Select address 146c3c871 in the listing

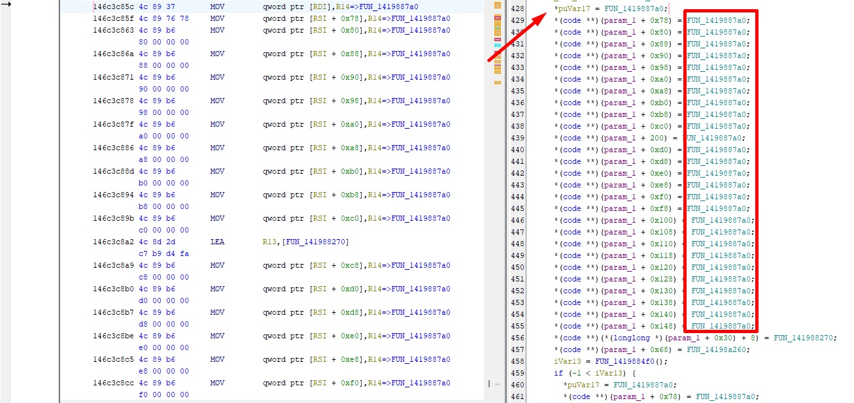pos(113,77)
